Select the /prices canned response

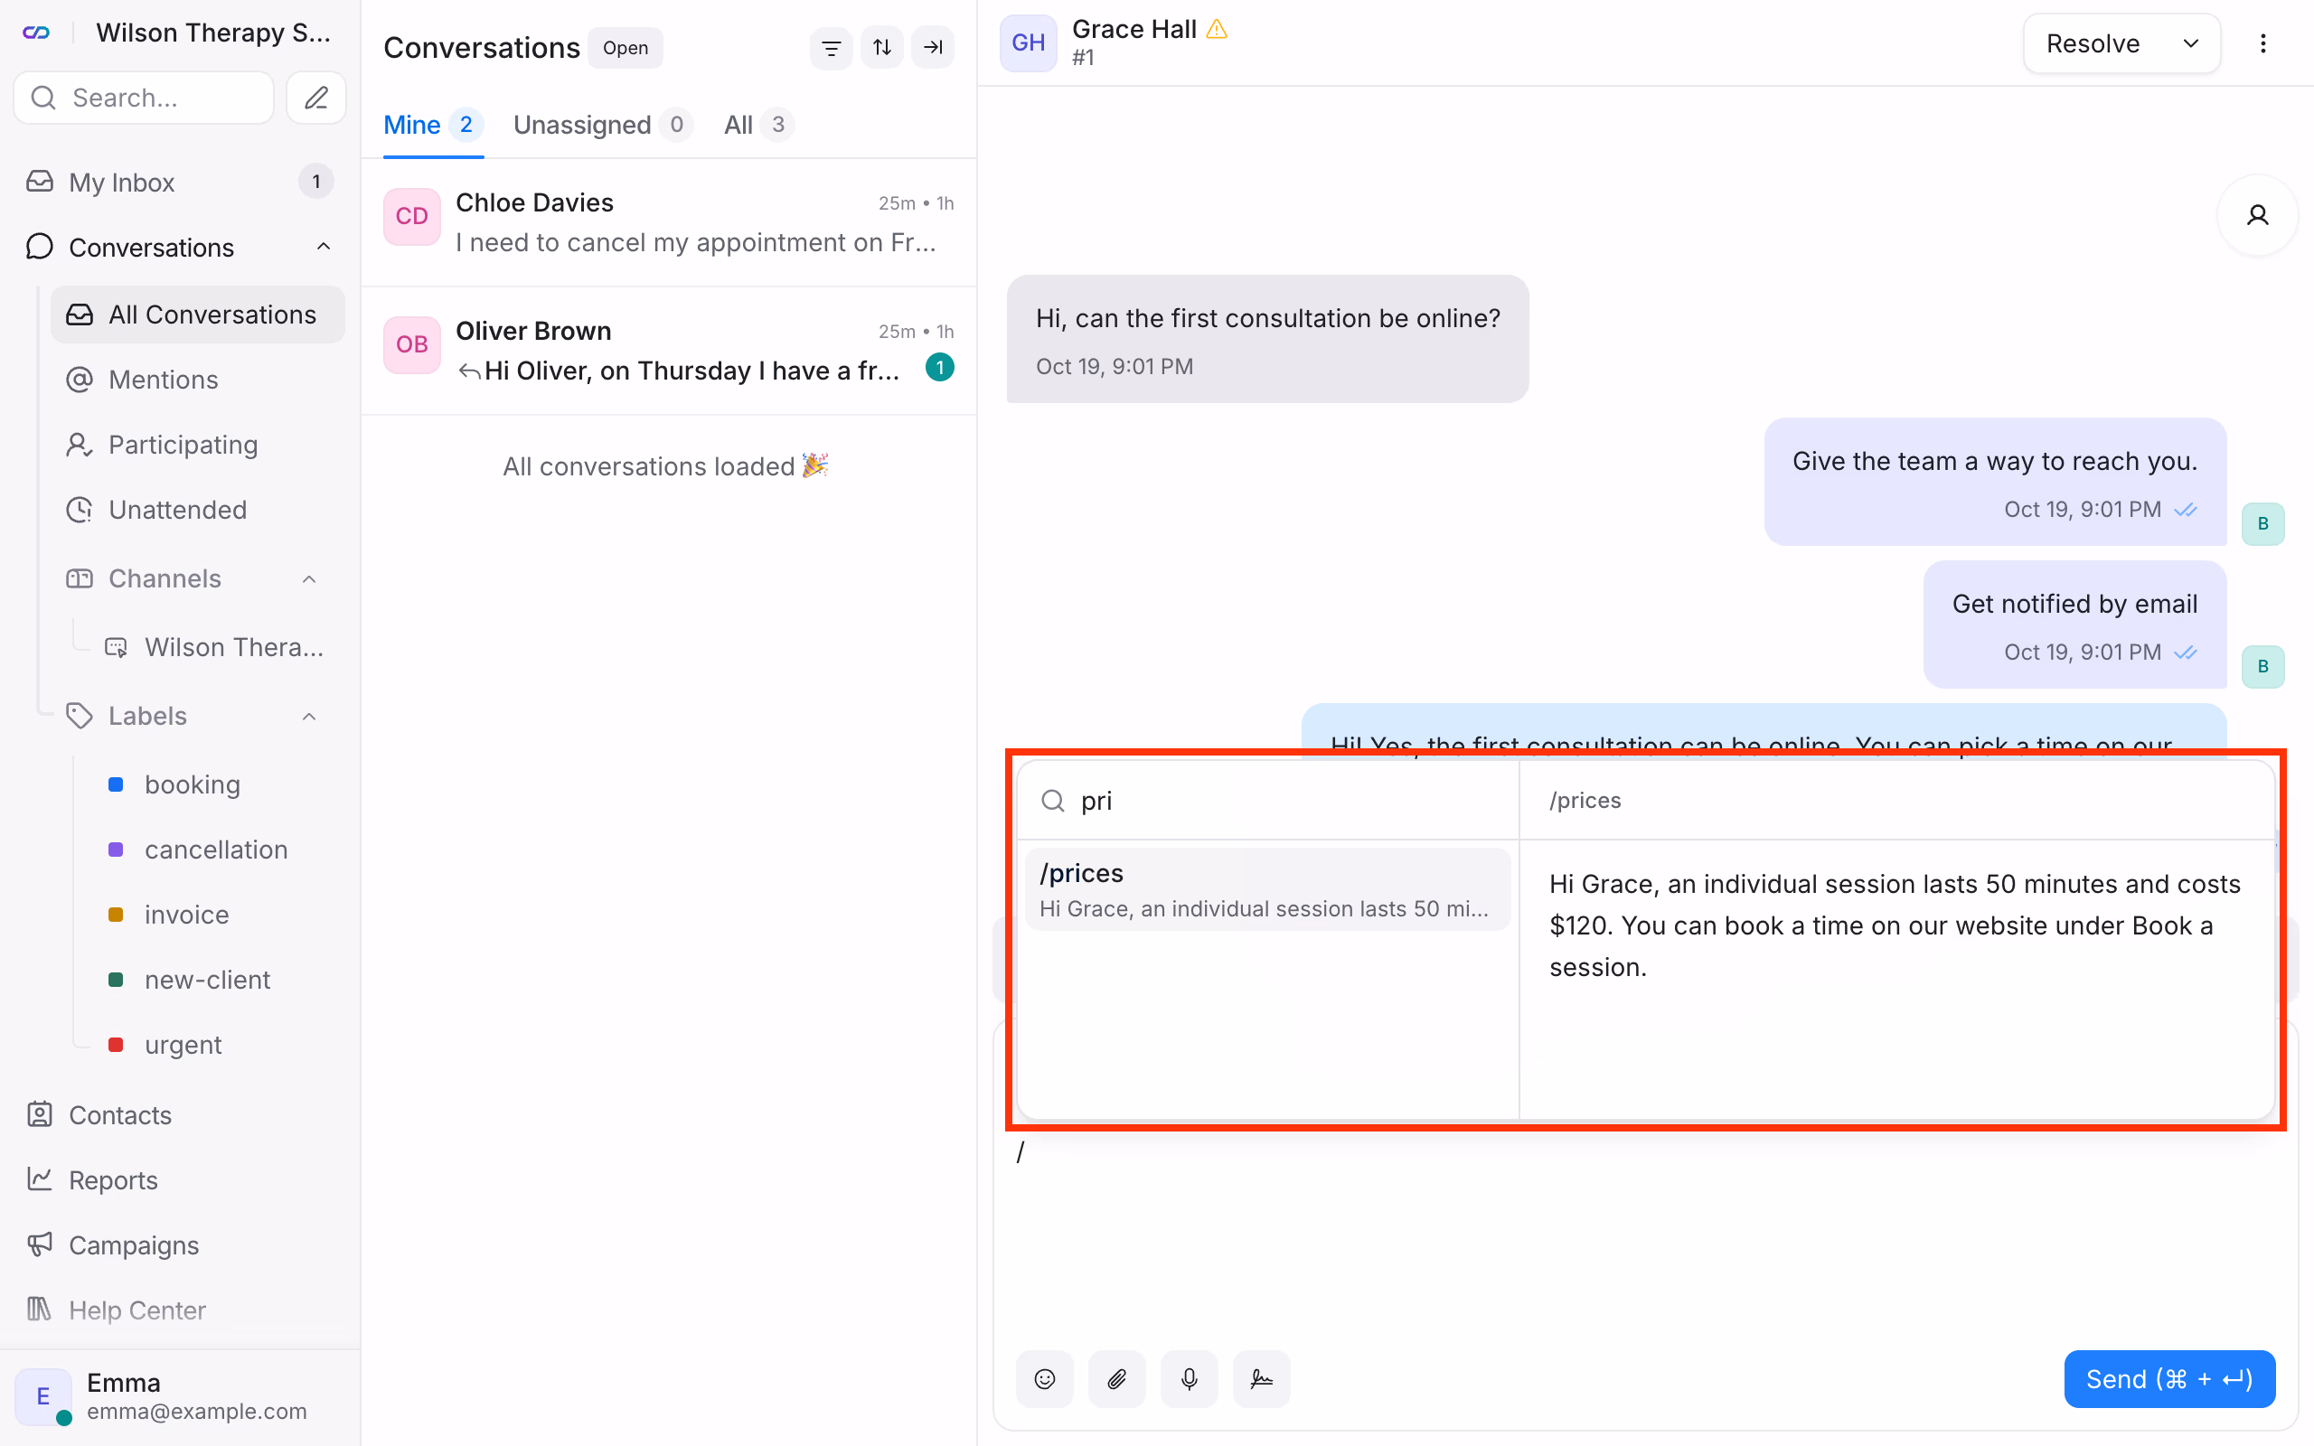coord(1267,889)
